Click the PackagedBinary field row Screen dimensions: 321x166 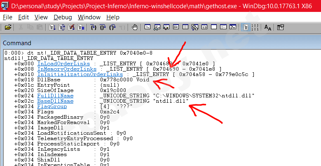62,117
